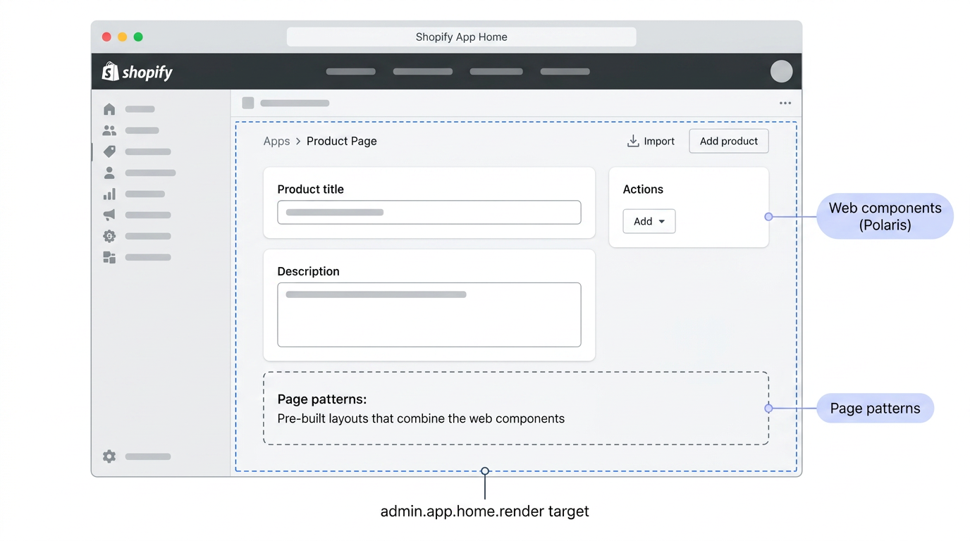Click the yellow minimize window button

(x=123, y=37)
